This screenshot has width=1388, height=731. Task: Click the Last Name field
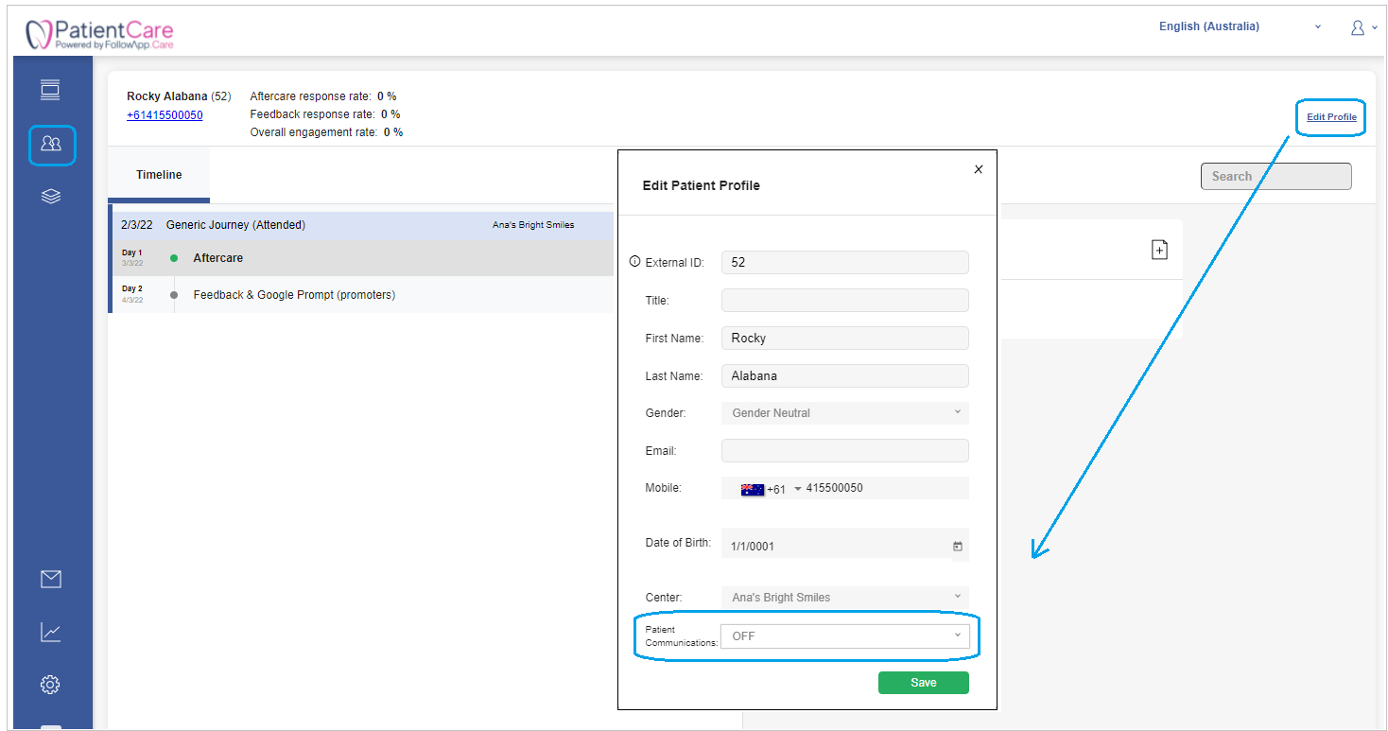click(x=845, y=375)
